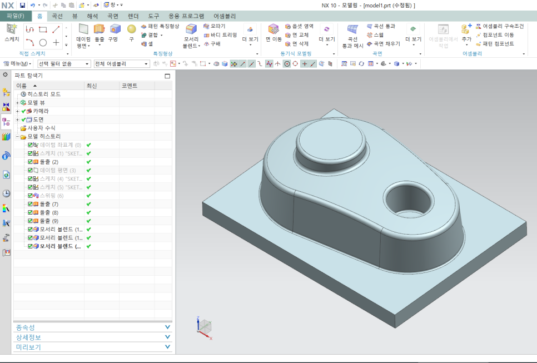
Task: Click the view triad orientation cube
Action: (x=205, y=327)
